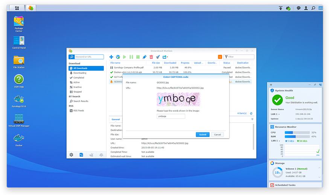Click the 18% storage usage ring
Screen dimensions: 329x195
[x=277, y=172]
